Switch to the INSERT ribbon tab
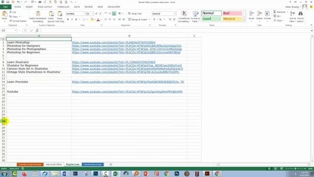The width and height of the screenshot is (314, 177). click(x=29, y=7)
